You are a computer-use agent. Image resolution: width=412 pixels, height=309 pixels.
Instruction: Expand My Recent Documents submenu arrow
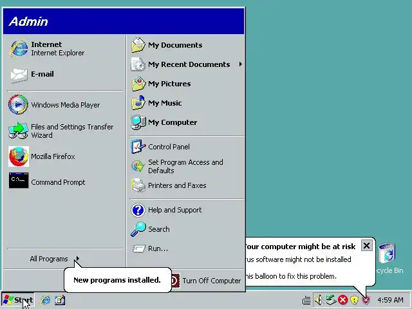(x=240, y=64)
